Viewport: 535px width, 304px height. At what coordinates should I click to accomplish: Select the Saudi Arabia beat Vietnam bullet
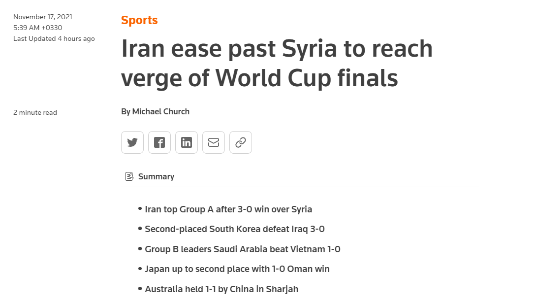(x=243, y=249)
